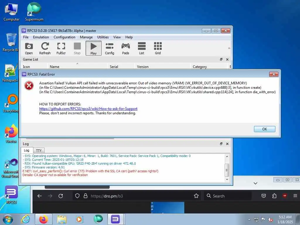The width and height of the screenshot is (300, 225).
Task: Sort game list by Version column
Action: [x=162, y=67]
